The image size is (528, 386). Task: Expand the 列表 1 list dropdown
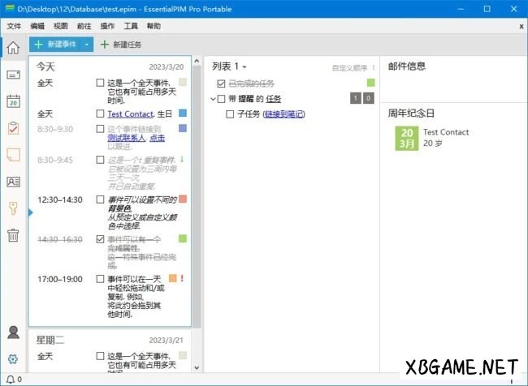click(x=245, y=66)
